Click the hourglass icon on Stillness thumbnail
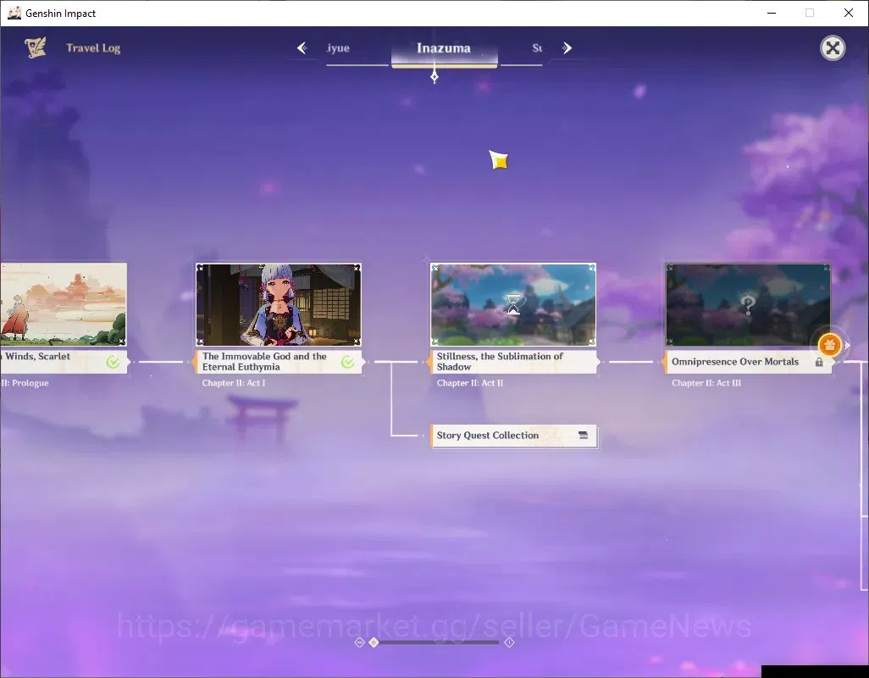The width and height of the screenshot is (869, 678). 513,304
